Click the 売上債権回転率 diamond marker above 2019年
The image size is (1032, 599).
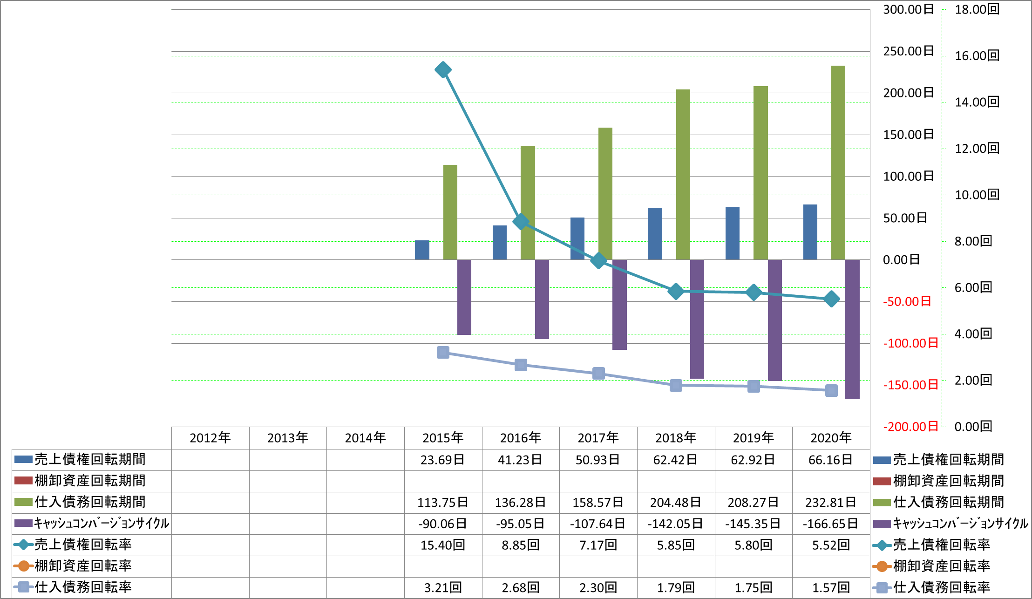tap(754, 293)
